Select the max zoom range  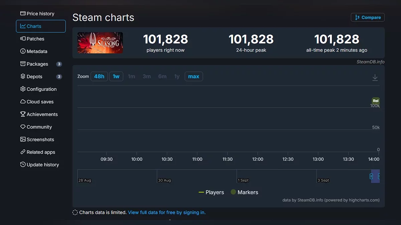193,76
